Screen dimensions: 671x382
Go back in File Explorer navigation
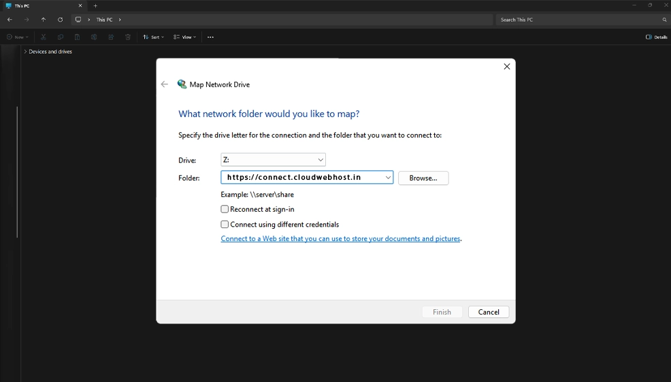10,20
